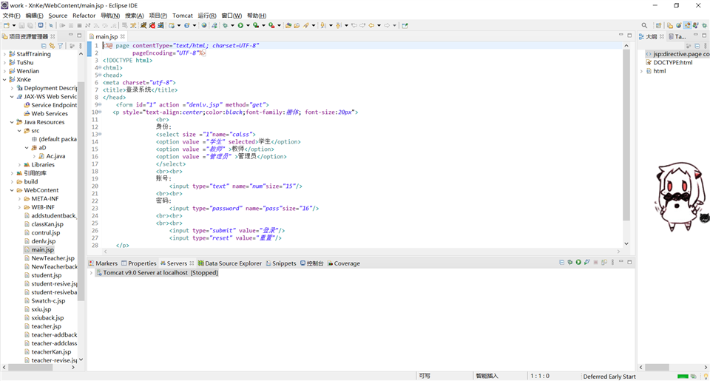Switch to the Markers tab
Viewport: 710px width, 381px height.
(103, 263)
